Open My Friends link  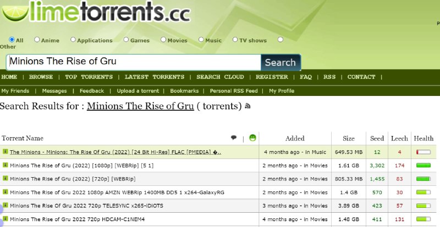coord(15,91)
